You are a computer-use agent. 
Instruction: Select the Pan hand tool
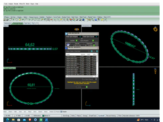(26, 20)
